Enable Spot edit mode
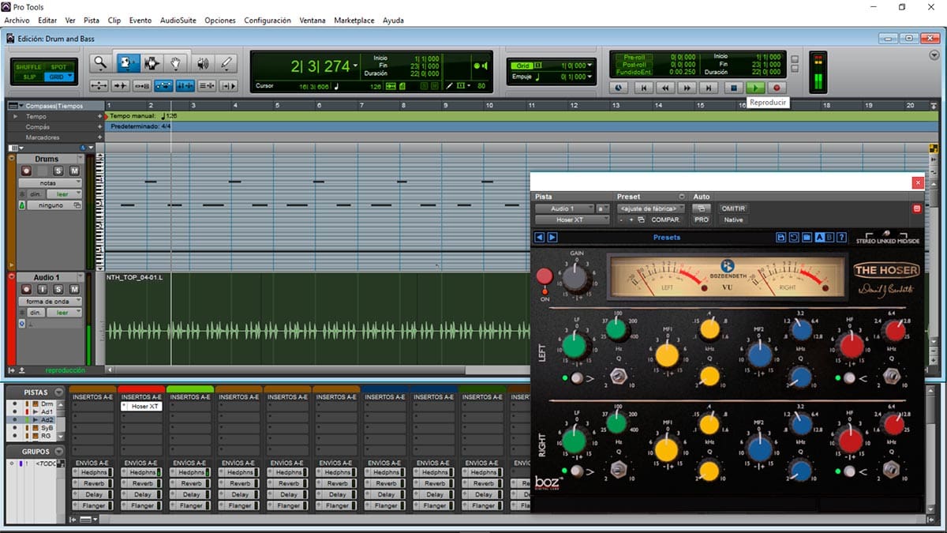Screen dimensions: 947x533 [x=58, y=67]
